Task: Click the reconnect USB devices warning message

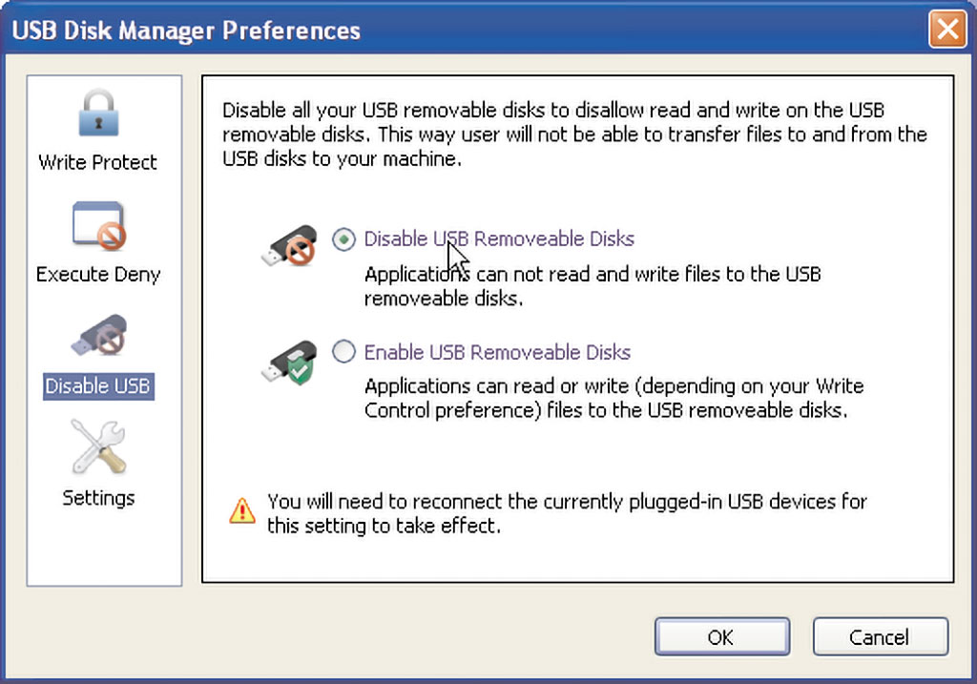Action: click(567, 514)
